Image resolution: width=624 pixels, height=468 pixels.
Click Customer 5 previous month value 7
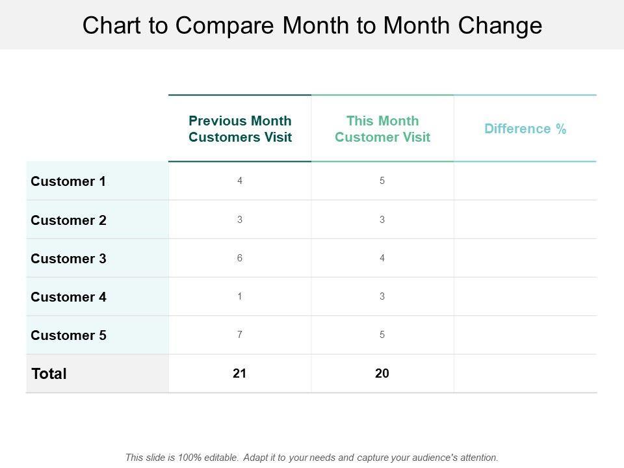coord(240,335)
